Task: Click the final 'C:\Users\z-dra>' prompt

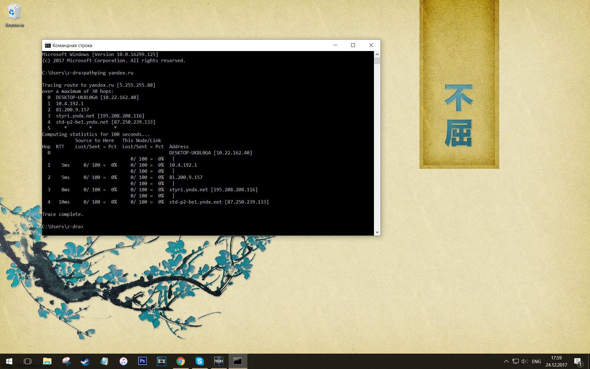Action: point(63,227)
